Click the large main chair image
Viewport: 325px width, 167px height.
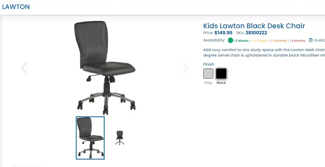pyautogui.click(x=105, y=68)
